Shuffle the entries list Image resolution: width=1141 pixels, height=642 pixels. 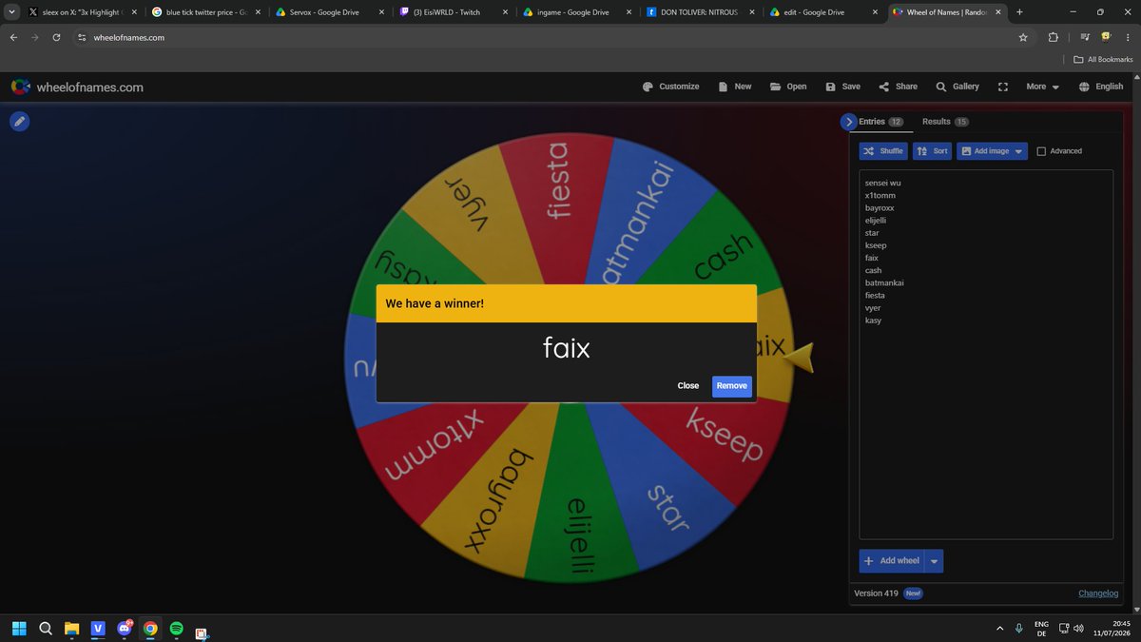pos(883,151)
